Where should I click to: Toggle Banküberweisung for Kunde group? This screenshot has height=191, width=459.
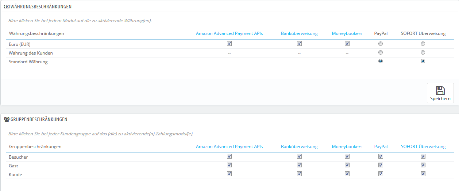pos(299,174)
